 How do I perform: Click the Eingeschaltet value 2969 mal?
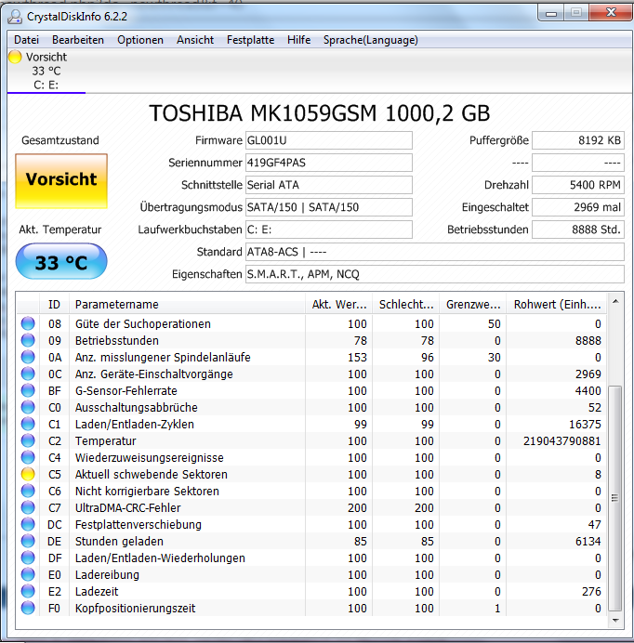tap(578, 207)
